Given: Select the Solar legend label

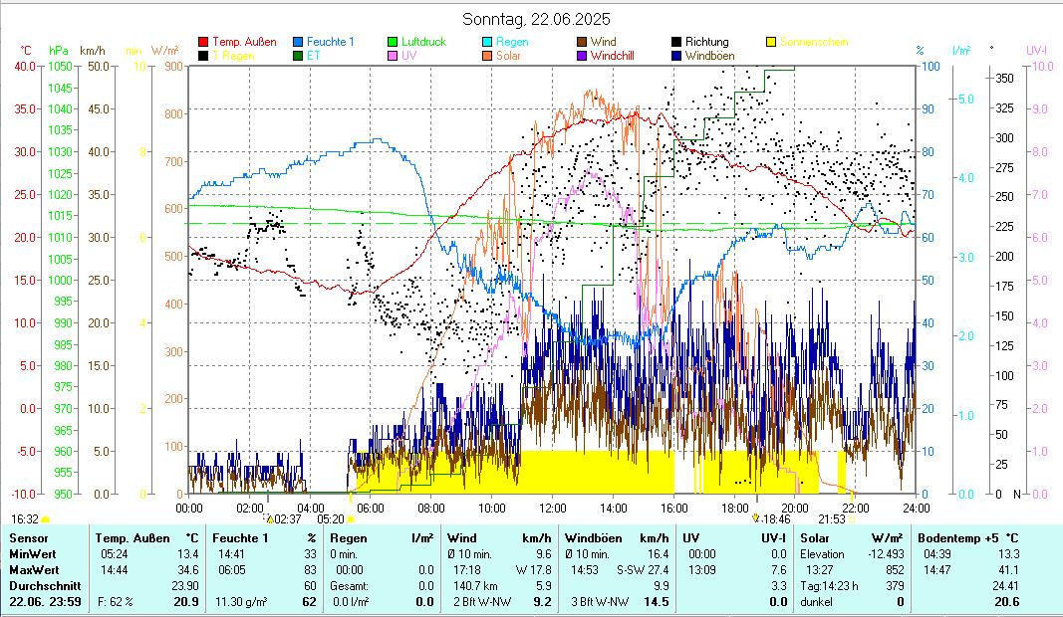Looking at the screenshot, I should (507, 56).
